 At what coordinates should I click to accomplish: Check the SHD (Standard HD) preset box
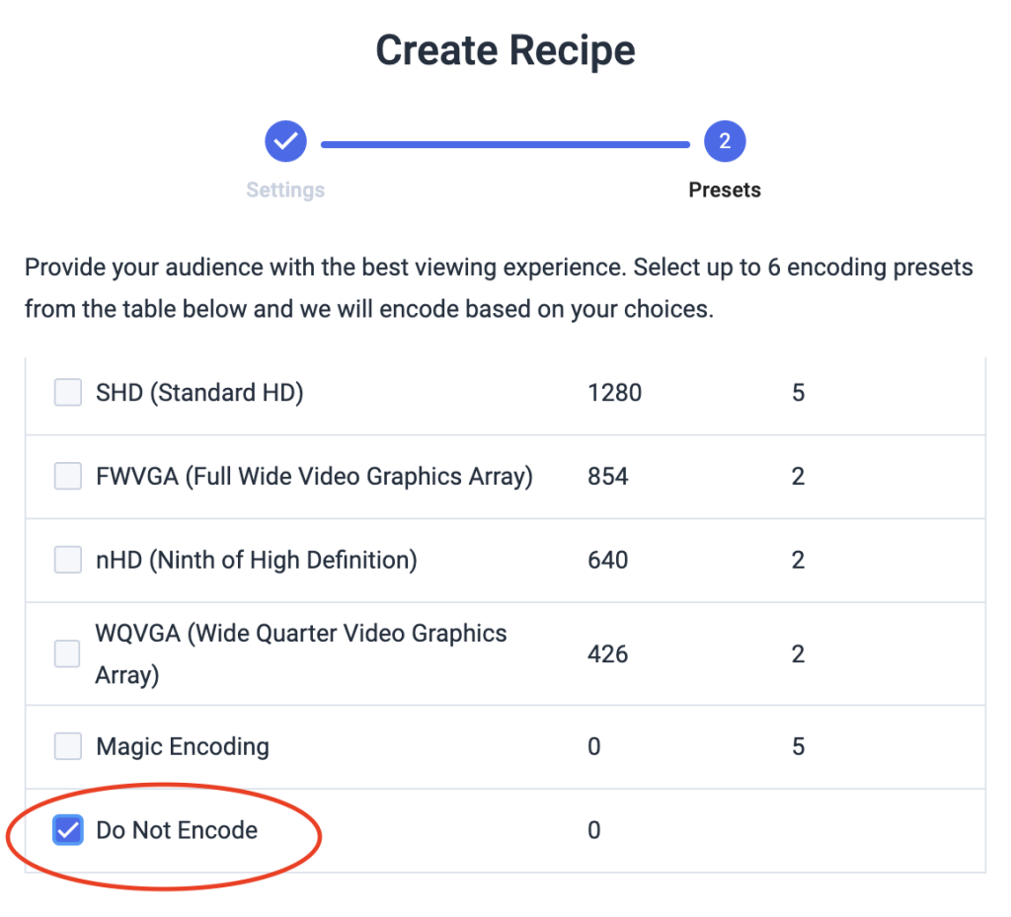[67, 392]
